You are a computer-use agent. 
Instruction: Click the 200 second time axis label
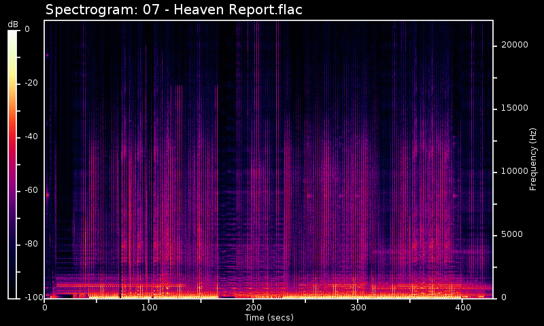(253, 308)
